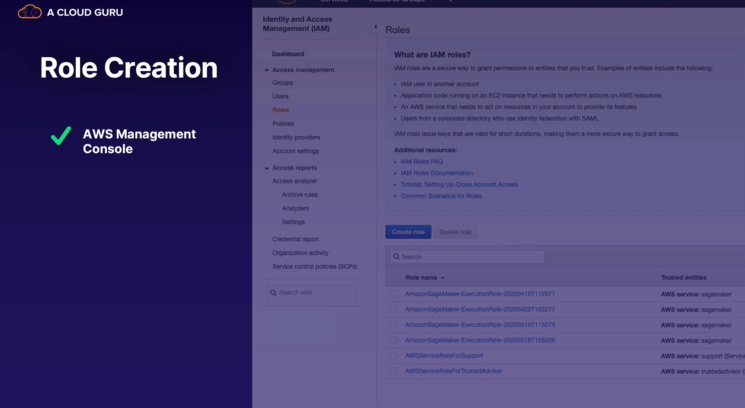Screen dimensions: 745x408
Task: Sort using the Role name column arrow
Action: point(443,278)
